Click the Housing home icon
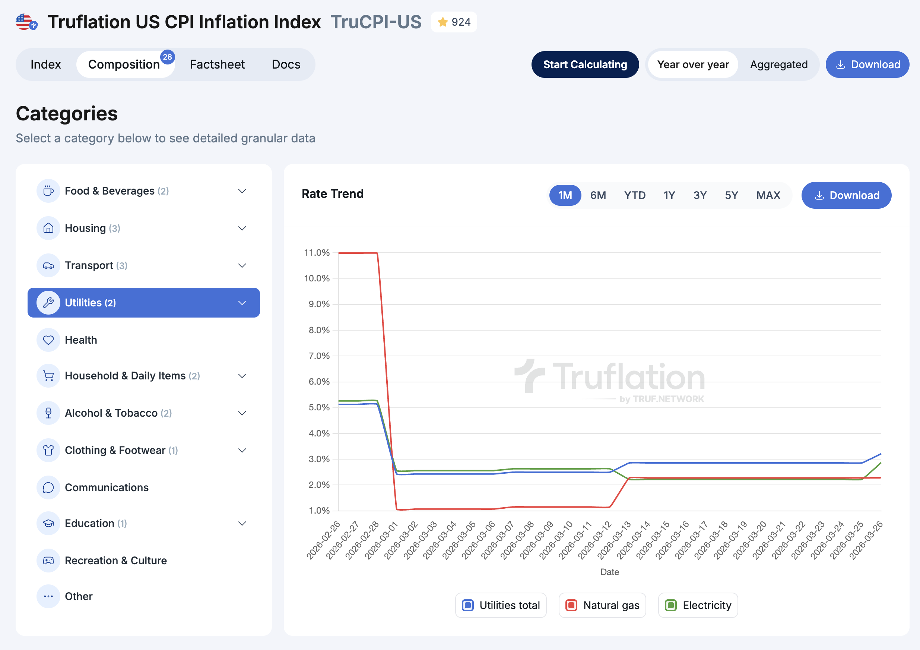The width and height of the screenshot is (920, 650). (x=48, y=228)
